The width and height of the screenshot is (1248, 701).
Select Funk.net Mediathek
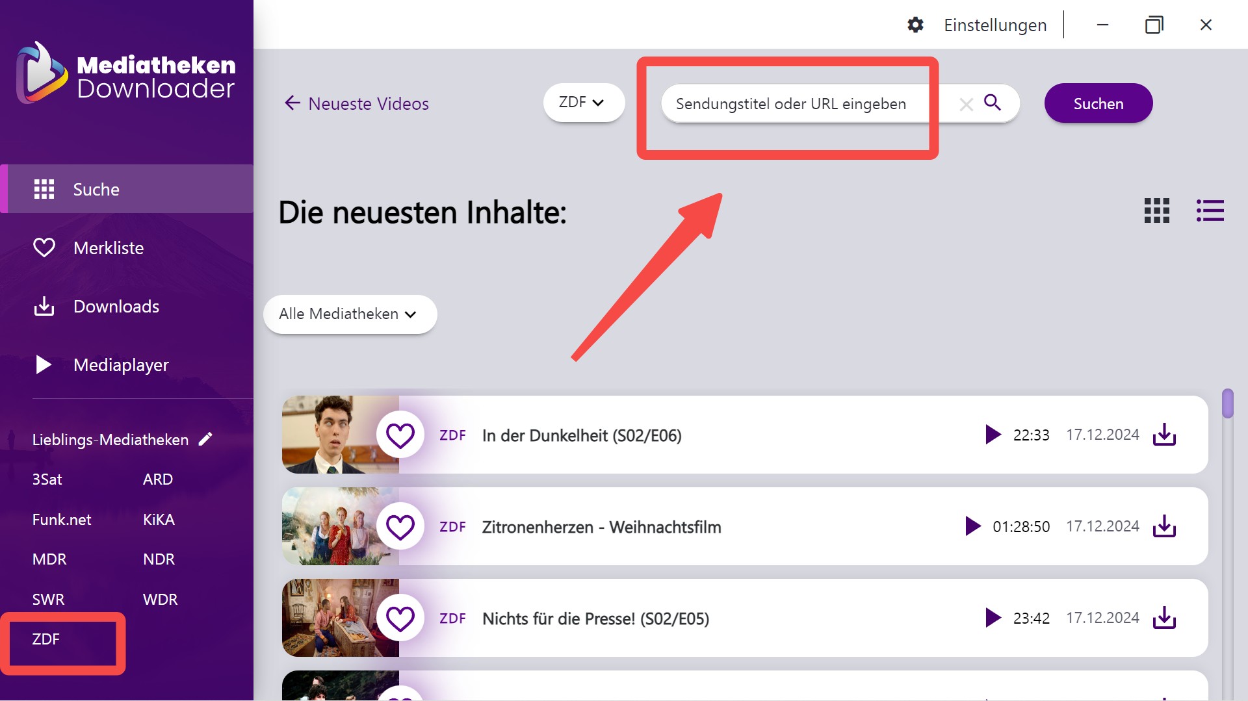click(x=62, y=520)
